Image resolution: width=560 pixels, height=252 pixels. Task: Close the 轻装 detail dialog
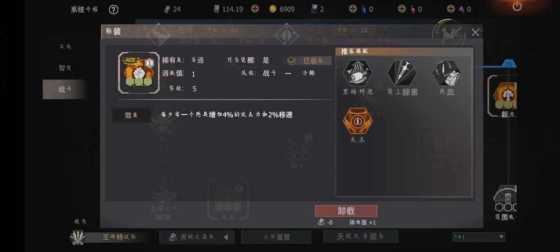click(475, 32)
